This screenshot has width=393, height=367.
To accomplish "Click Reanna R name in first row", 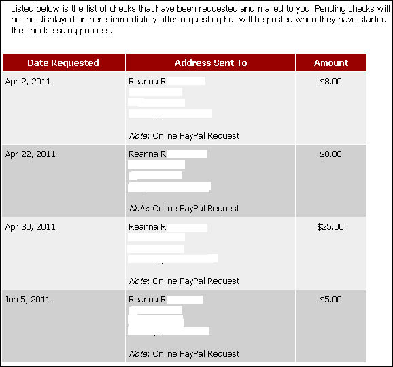I will pos(147,82).
